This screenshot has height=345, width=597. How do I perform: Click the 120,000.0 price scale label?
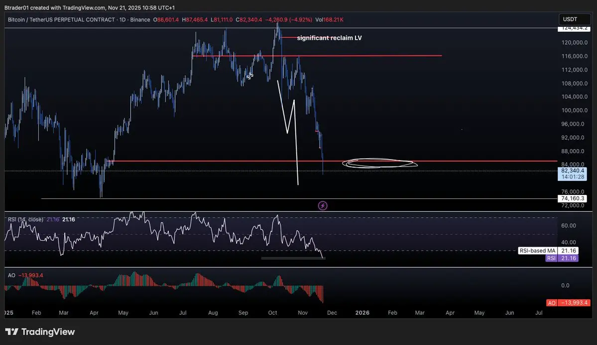pyautogui.click(x=575, y=42)
